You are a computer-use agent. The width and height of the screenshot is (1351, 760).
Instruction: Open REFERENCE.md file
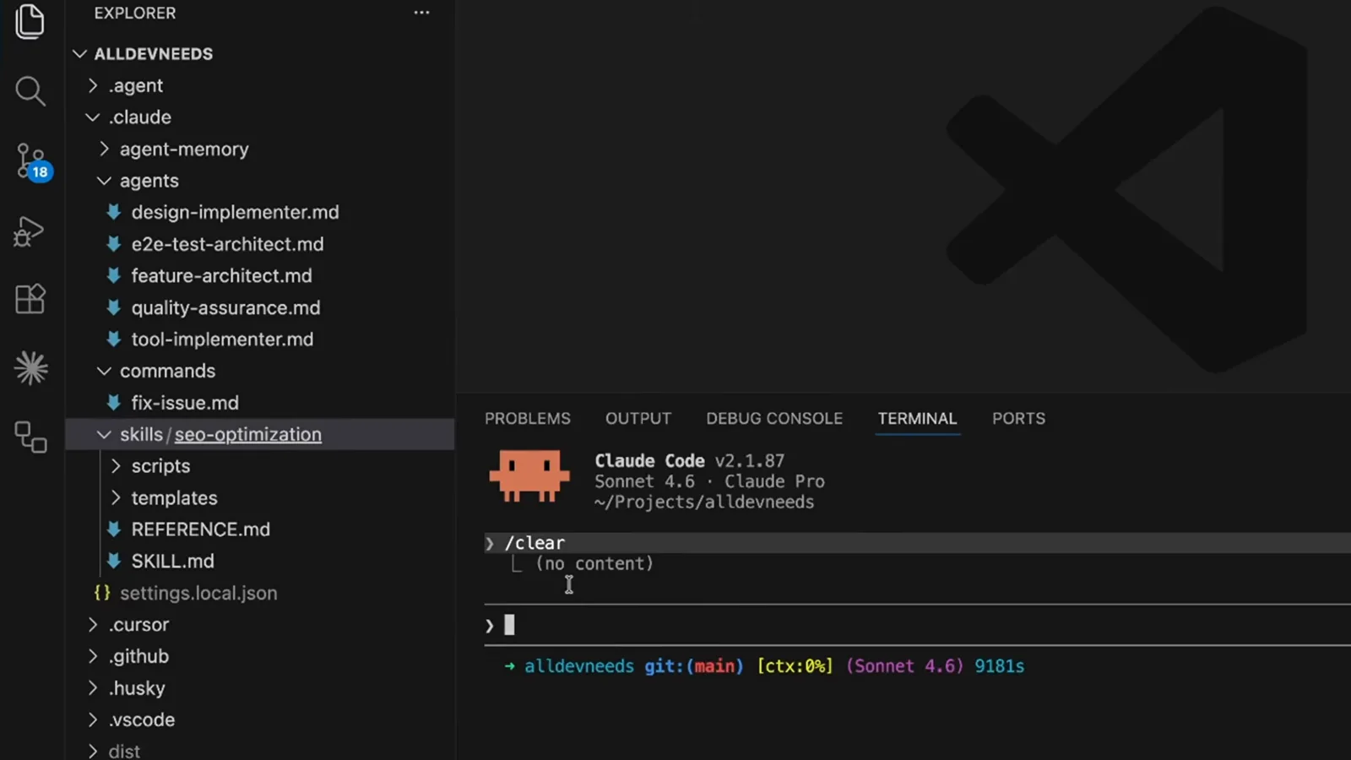click(200, 529)
